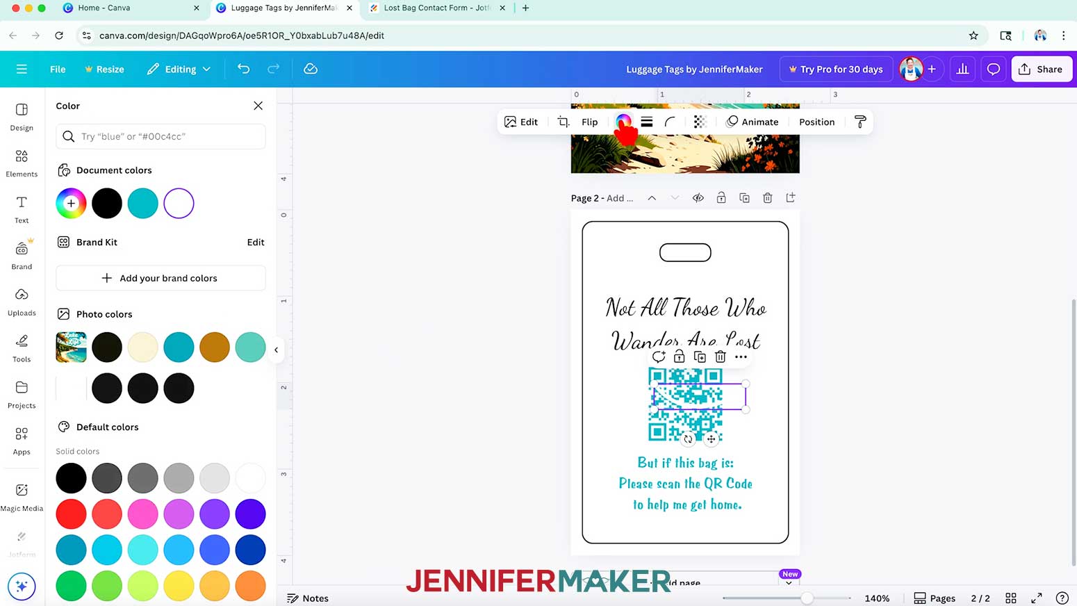Click the copy style paint roller icon
The width and height of the screenshot is (1077, 606).
click(x=860, y=122)
